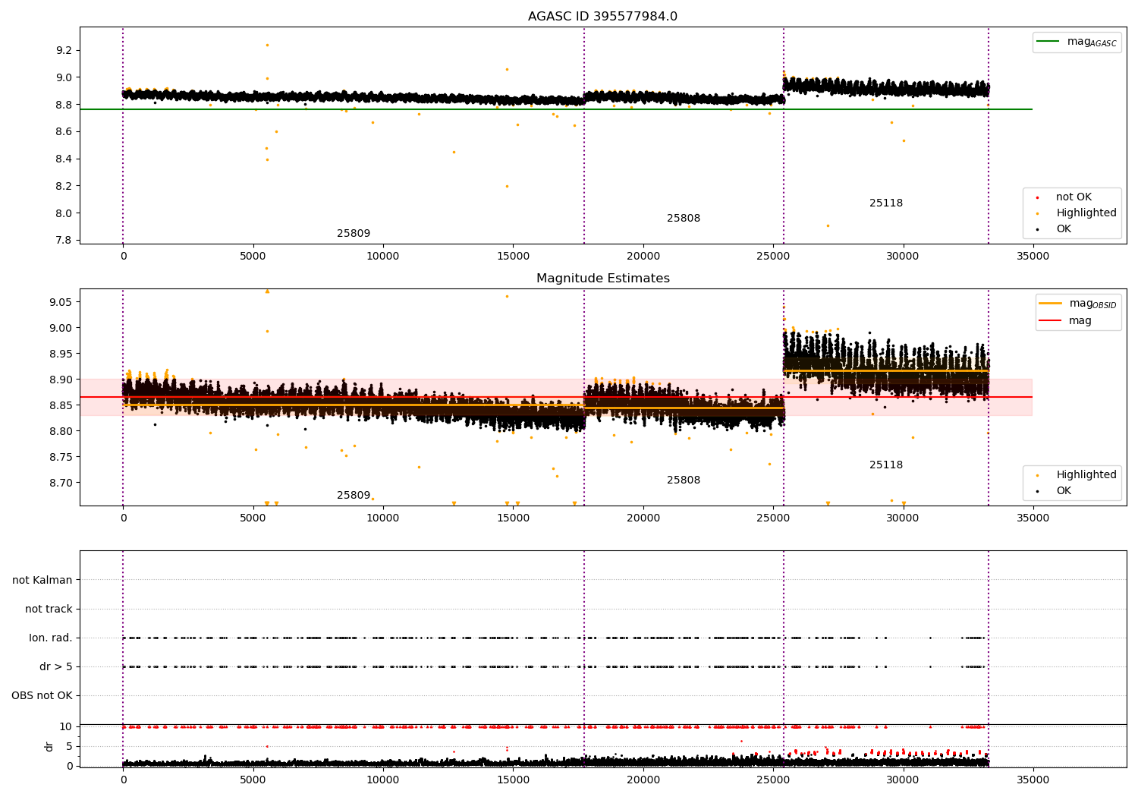The width and height of the screenshot is (1138, 797).
Task: Select the "not track" row label
Action: tap(49, 609)
